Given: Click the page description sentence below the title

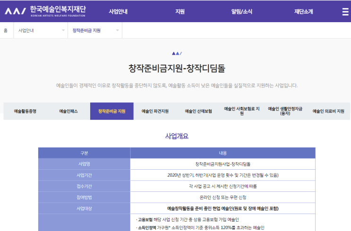Looking at the screenshot, I should tap(177, 85).
